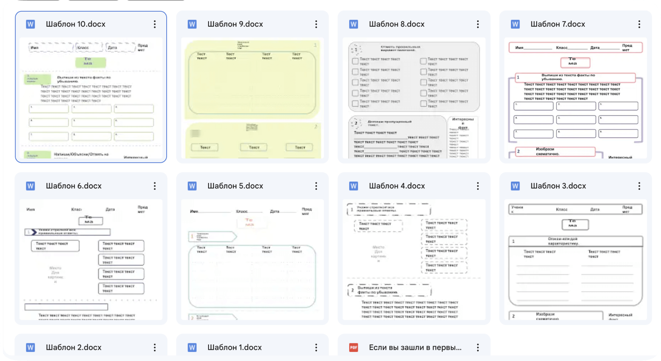Open more options for Шаблон 7.docx
Screen dimensions: 661x361
(639, 24)
